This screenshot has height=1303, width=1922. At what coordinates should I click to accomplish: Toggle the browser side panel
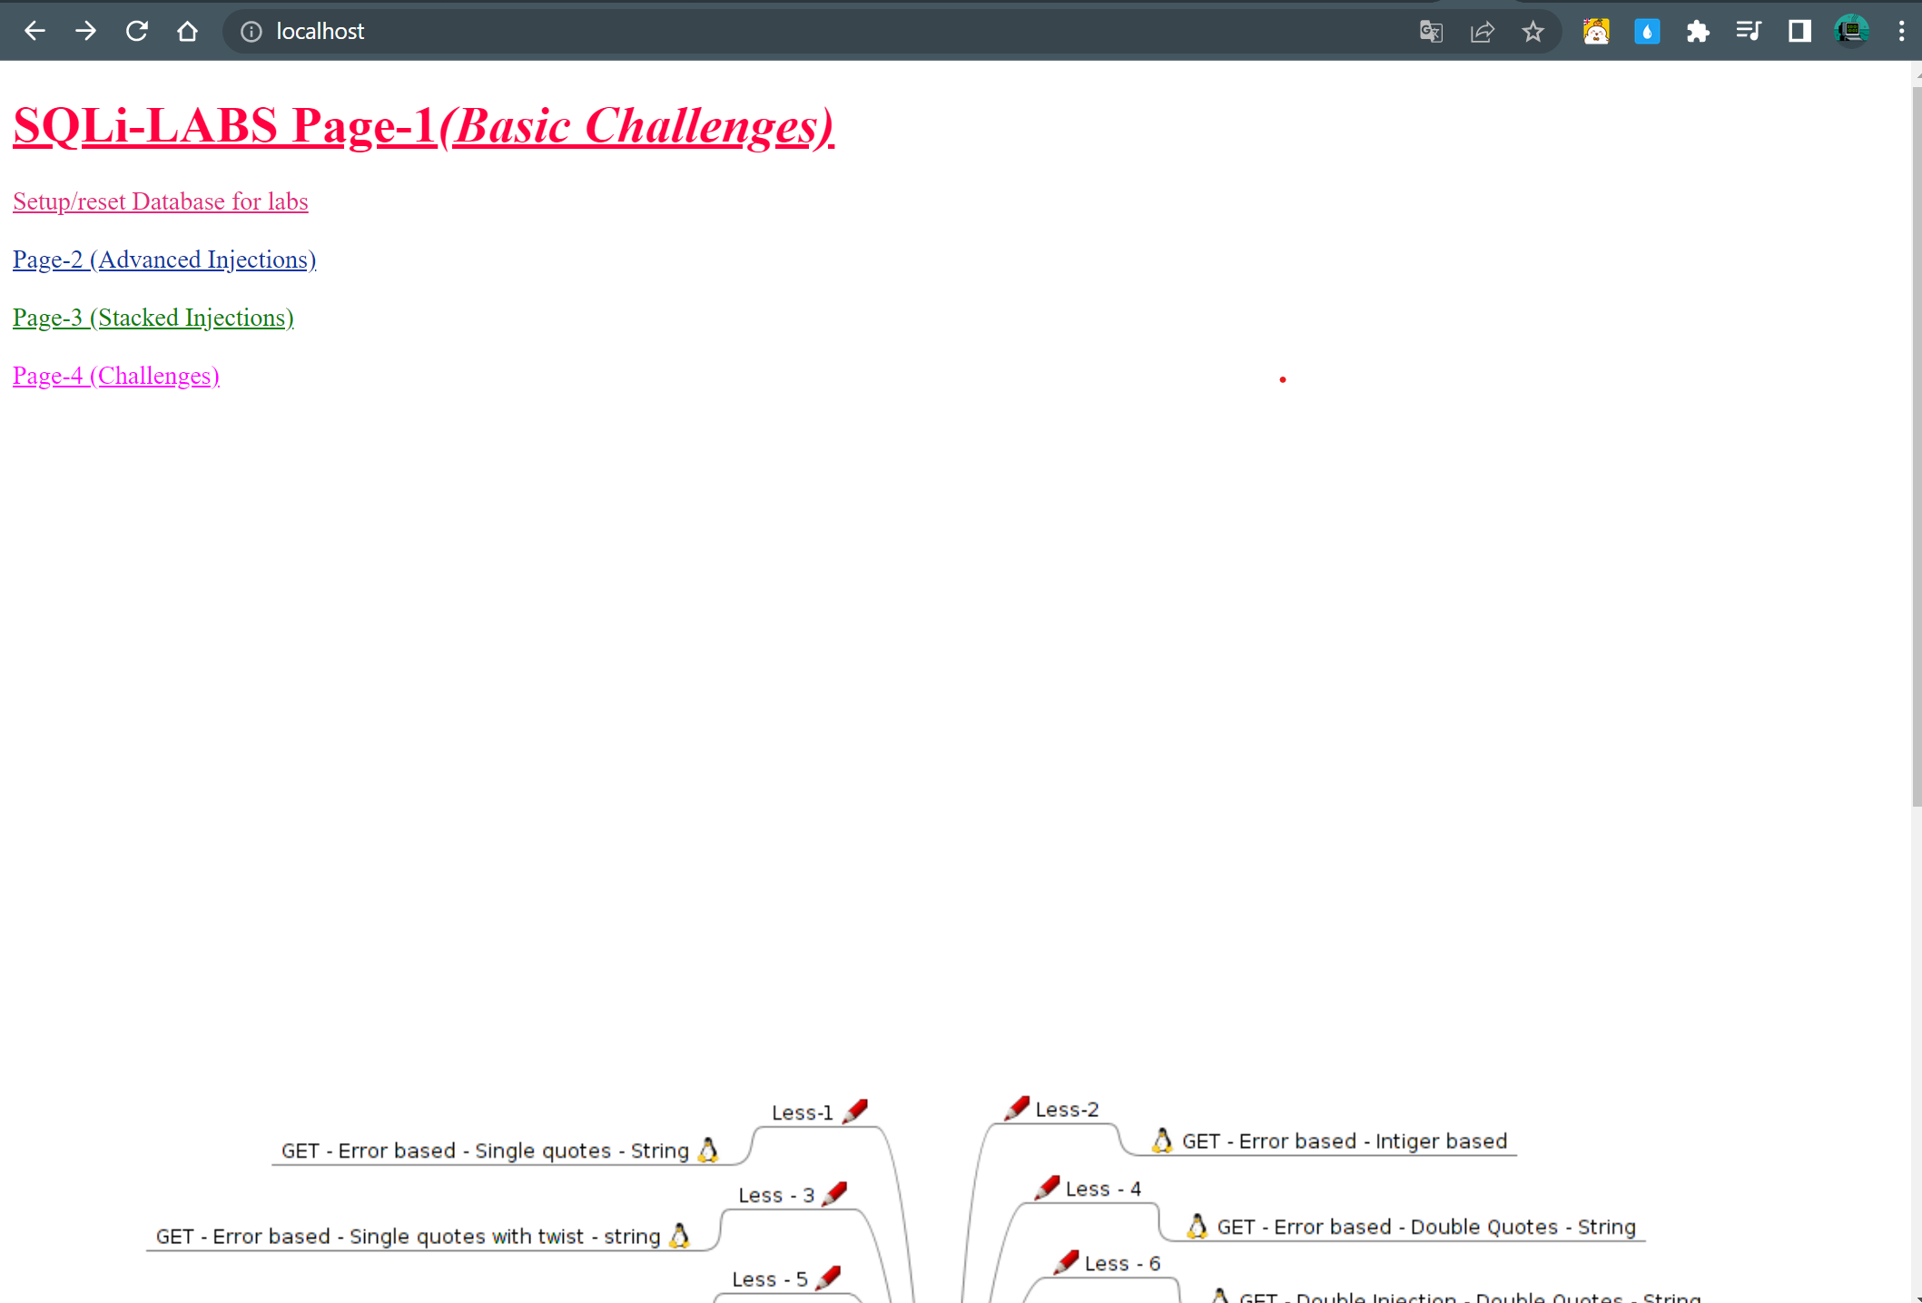[x=1799, y=32]
